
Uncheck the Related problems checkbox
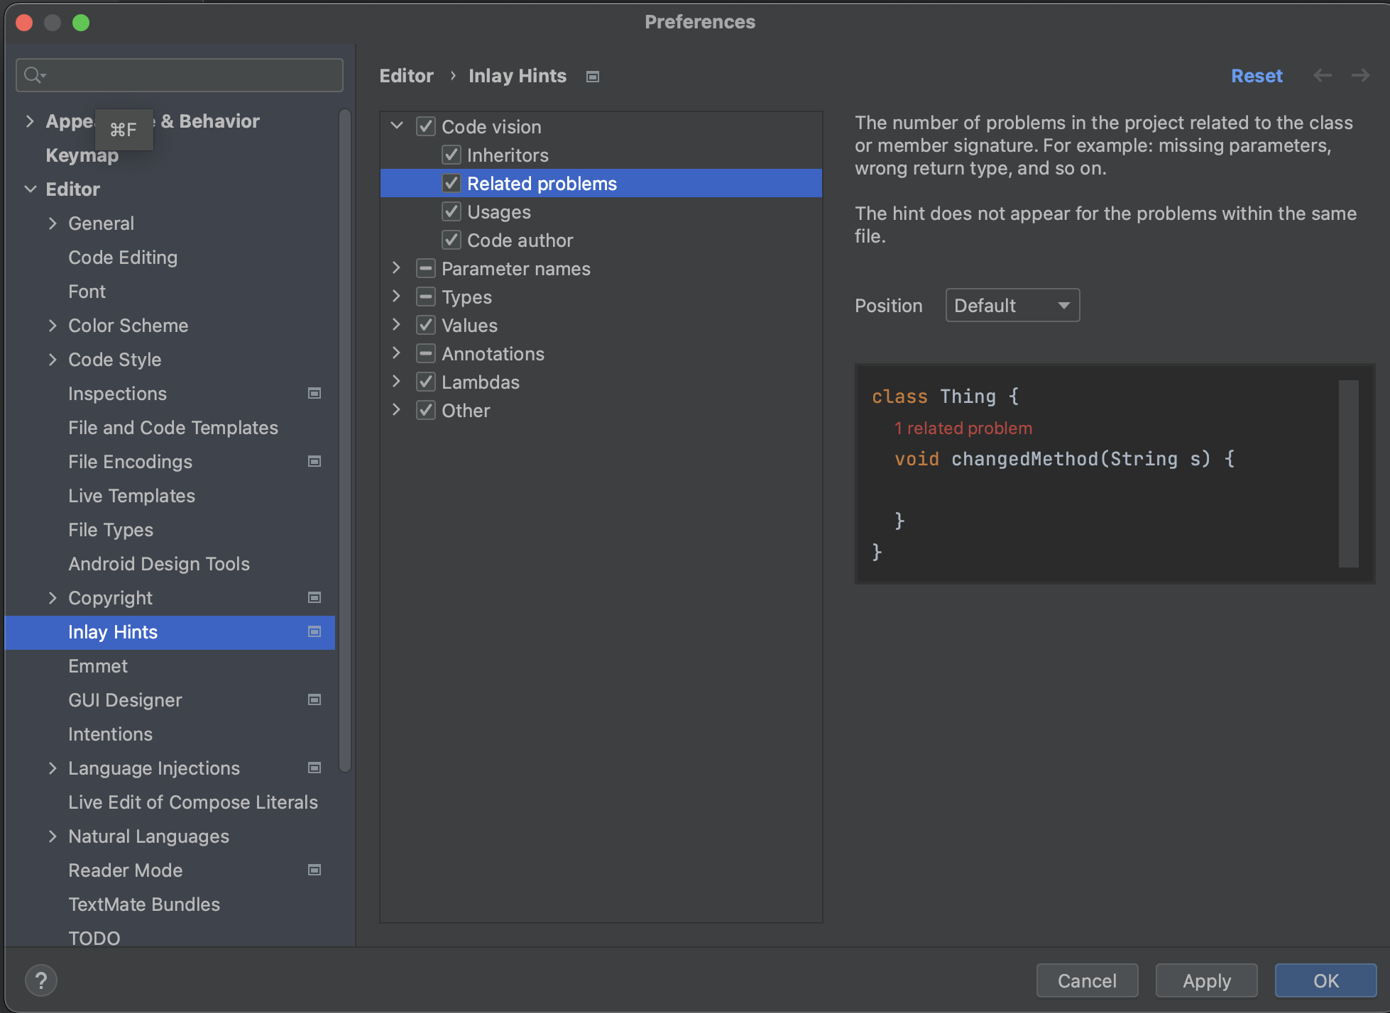tap(452, 183)
